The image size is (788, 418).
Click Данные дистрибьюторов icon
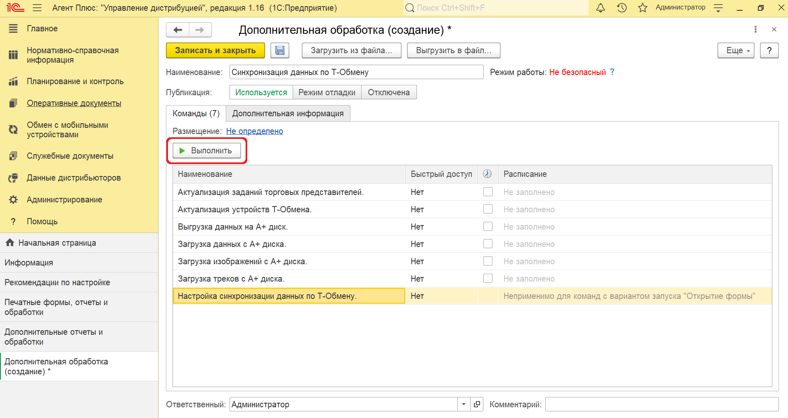coord(13,178)
